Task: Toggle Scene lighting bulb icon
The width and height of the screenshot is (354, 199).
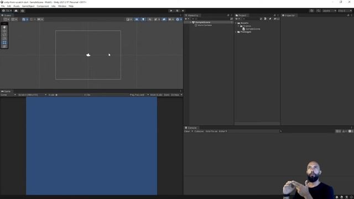Action: click(x=143, y=19)
